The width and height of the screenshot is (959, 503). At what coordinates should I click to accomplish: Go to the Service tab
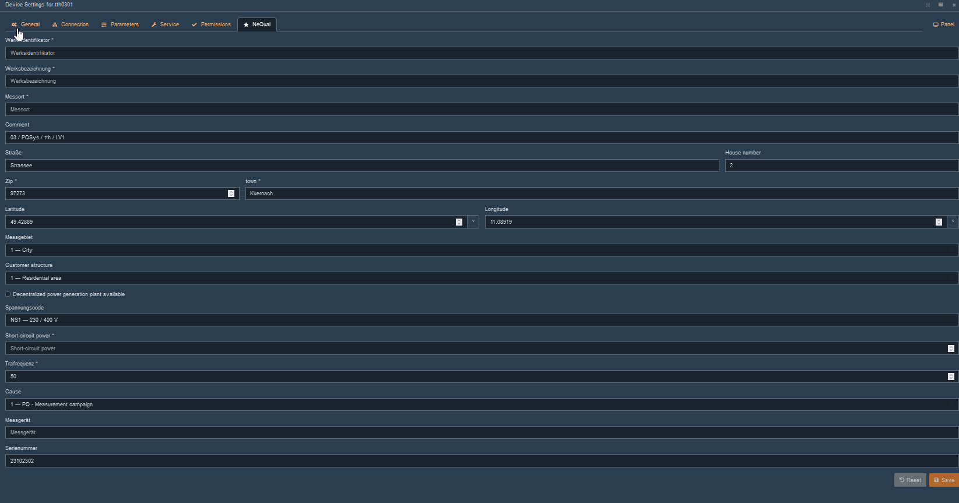coord(165,24)
